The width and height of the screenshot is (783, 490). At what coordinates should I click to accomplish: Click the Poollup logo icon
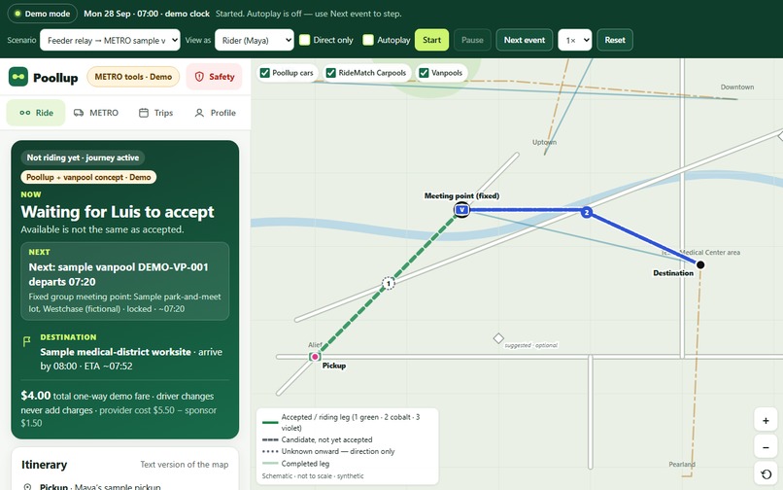click(18, 77)
